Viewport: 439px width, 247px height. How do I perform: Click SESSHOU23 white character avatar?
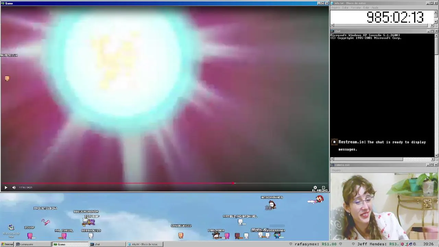(x=91, y=236)
